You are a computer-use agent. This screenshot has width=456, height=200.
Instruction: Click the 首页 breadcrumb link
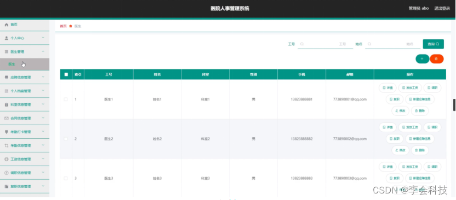pos(63,26)
